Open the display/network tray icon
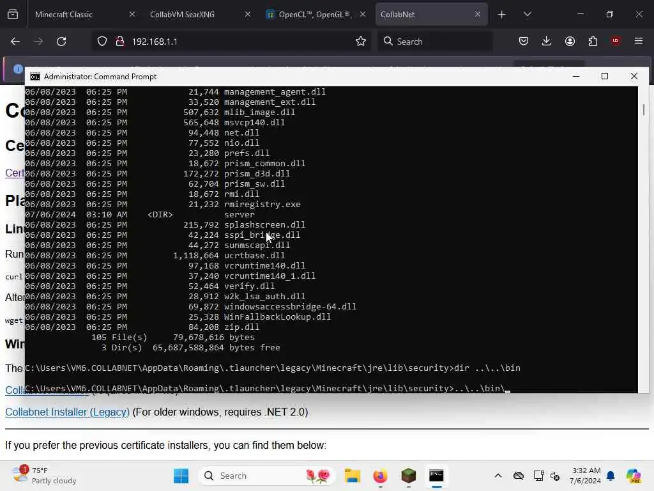This screenshot has height=491, width=654. (x=538, y=476)
